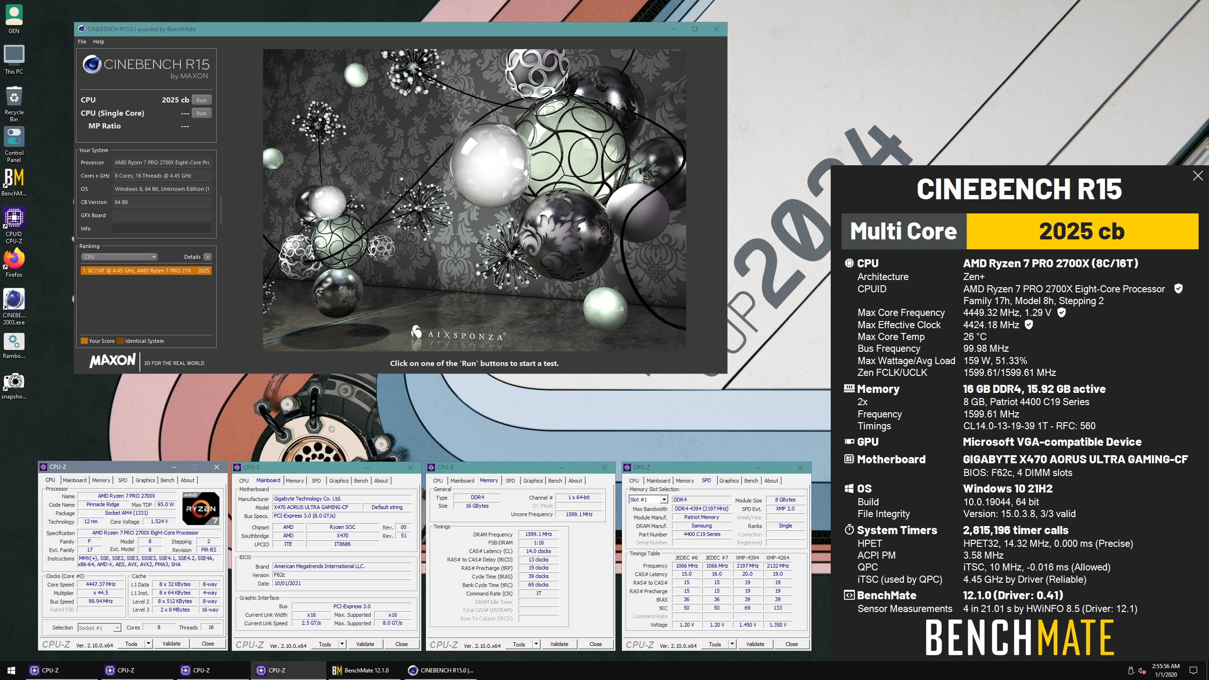Open Help menu in Cinebench

tap(98, 42)
